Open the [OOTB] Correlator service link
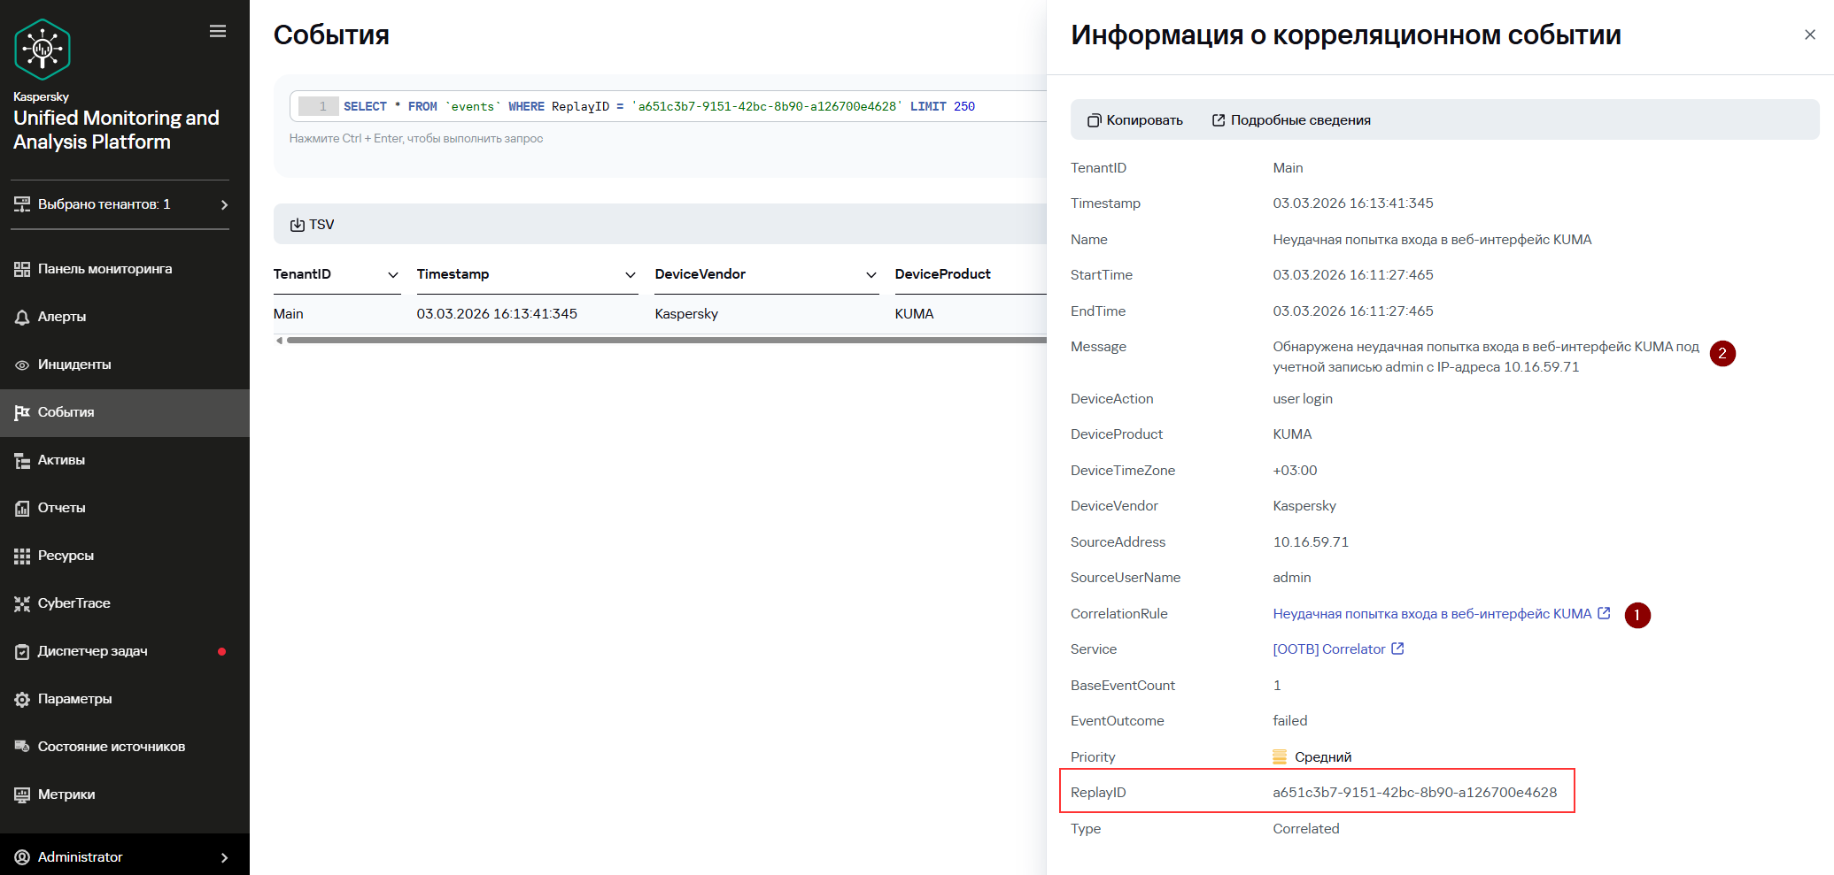The image size is (1834, 875). click(x=1328, y=649)
